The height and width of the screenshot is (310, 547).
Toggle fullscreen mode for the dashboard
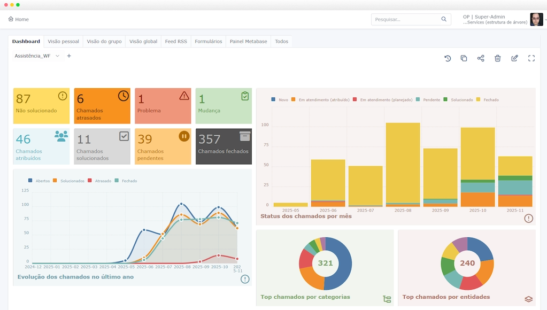click(531, 58)
